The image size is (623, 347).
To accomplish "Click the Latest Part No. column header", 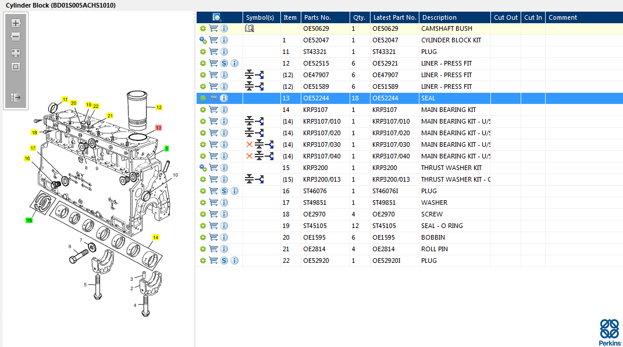I will [394, 17].
